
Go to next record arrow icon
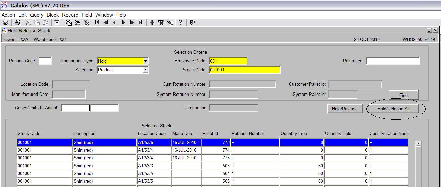[x=123, y=23]
